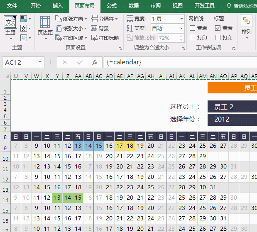The height and width of the screenshot is (232, 257).
Task: Switch to the 开始 tab
Action: pyautogui.click(x=36, y=6)
